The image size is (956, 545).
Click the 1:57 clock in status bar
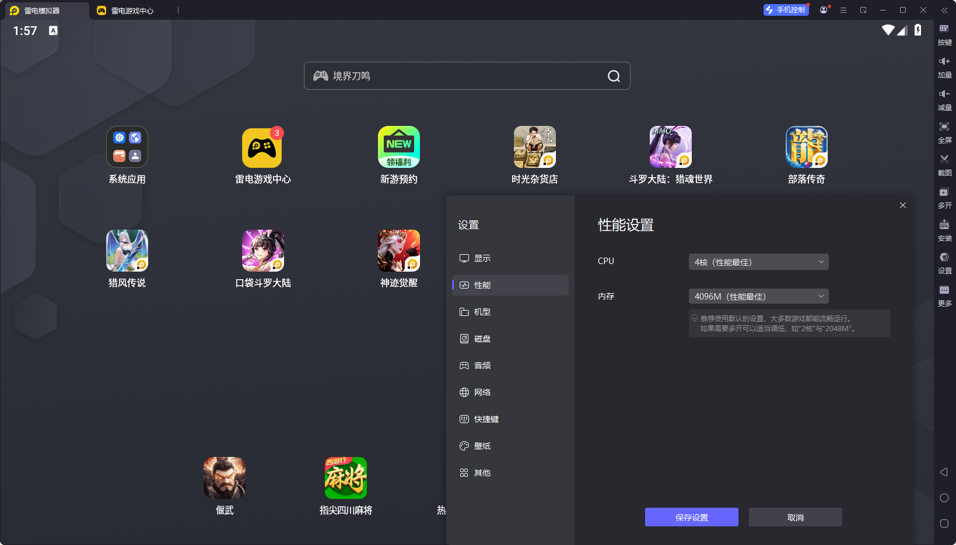tap(25, 31)
